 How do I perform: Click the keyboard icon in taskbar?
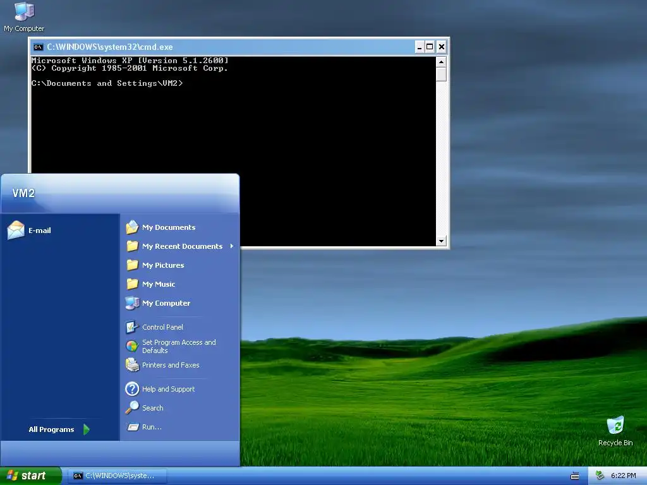click(575, 476)
